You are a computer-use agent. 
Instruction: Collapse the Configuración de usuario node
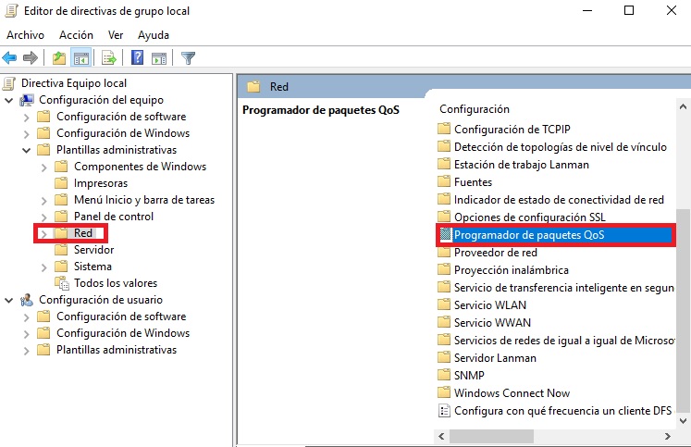pos(9,300)
